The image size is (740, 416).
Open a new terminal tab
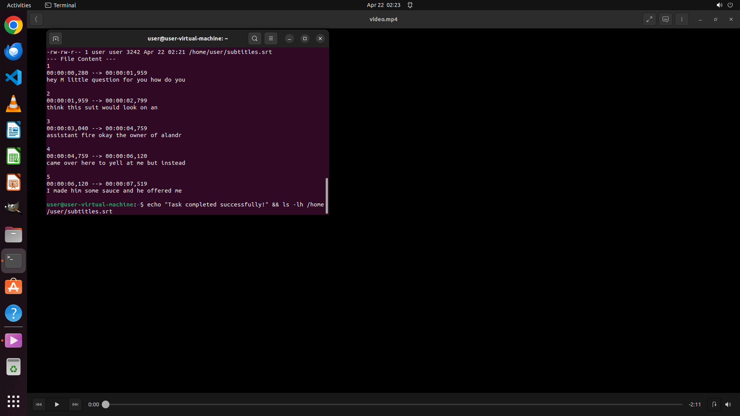(x=55, y=39)
